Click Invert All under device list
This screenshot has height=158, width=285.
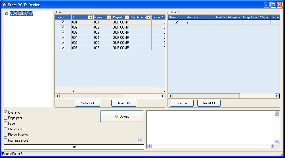click(x=209, y=103)
